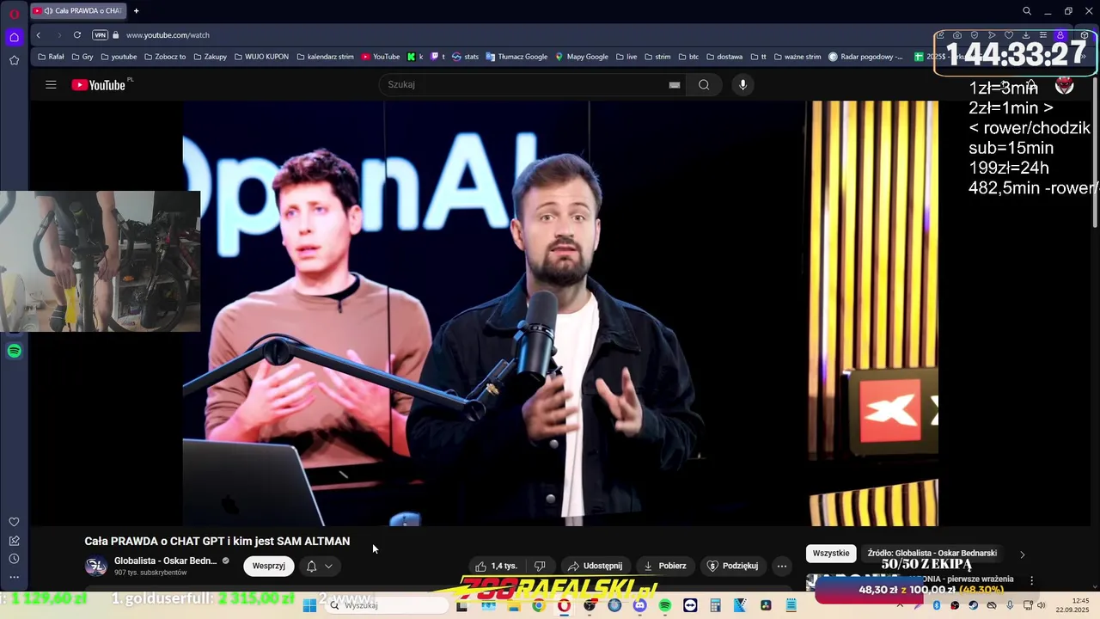Open TeamViewer from the taskbar
Viewport: 1100px width, 619px height.
click(690, 605)
